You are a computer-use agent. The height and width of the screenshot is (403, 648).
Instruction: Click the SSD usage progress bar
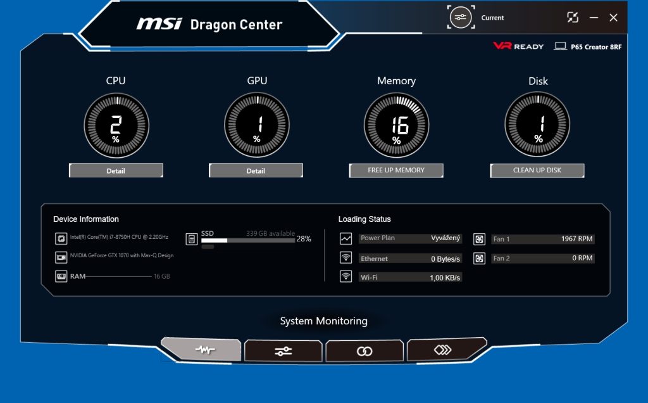(x=247, y=241)
